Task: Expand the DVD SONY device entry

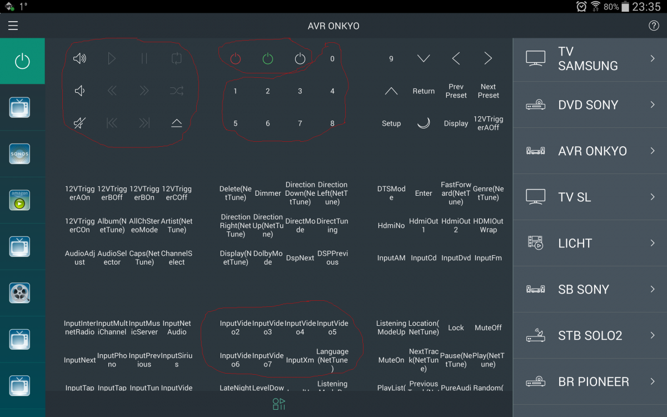Action: 589,105
